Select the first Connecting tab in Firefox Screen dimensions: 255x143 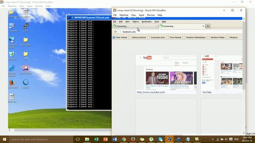[135, 26]
